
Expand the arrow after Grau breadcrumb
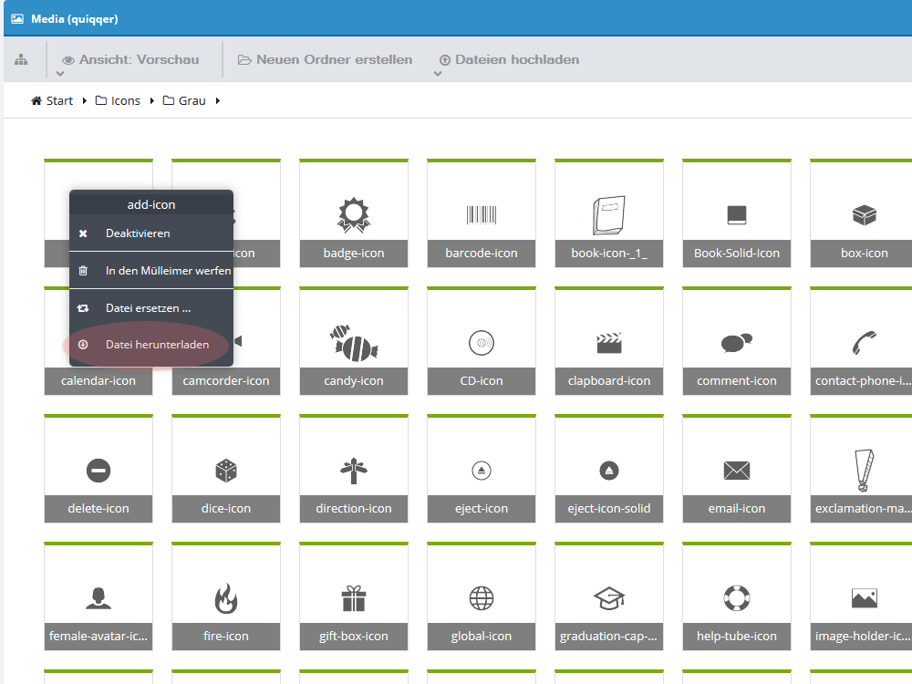click(218, 100)
